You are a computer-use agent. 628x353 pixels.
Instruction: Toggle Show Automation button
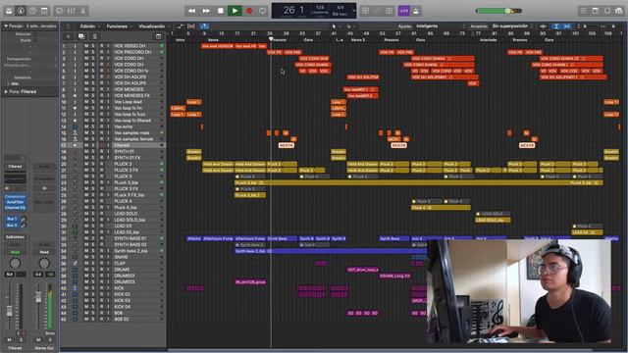click(x=181, y=26)
